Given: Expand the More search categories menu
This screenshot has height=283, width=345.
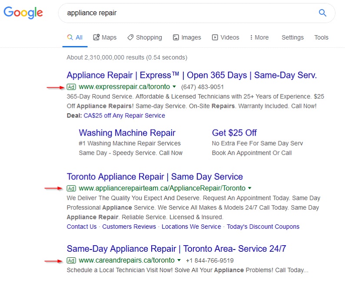Looking at the screenshot, I should point(259,37).
